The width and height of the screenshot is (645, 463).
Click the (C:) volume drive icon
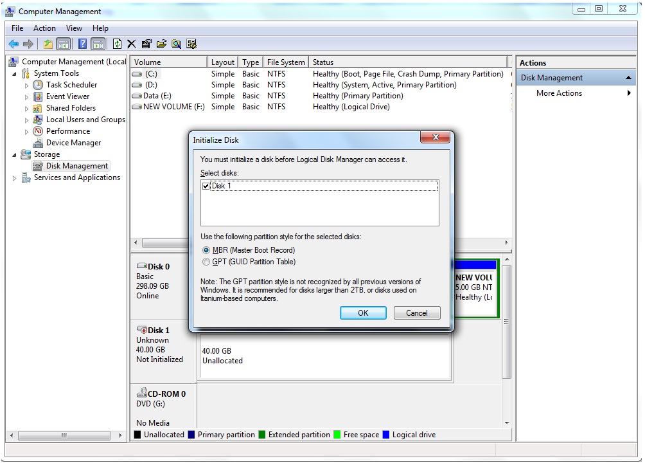(x=137, y=74)
